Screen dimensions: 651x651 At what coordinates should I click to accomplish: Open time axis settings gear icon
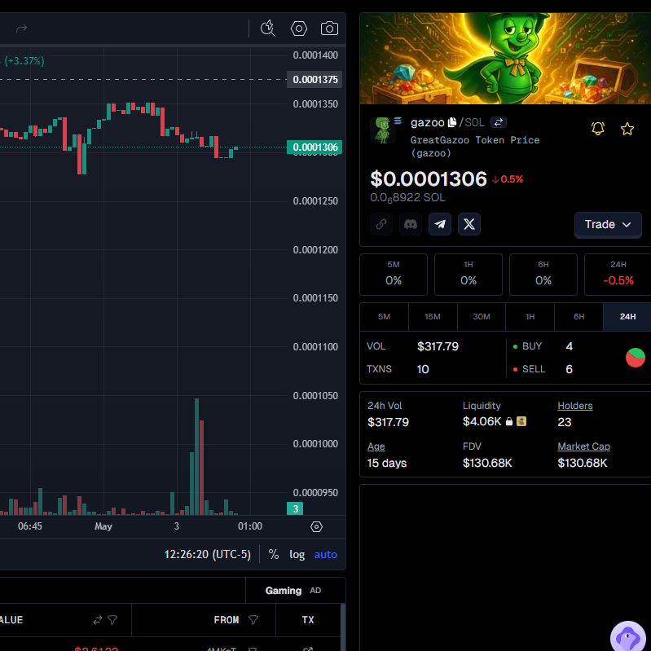pos(316,526)
